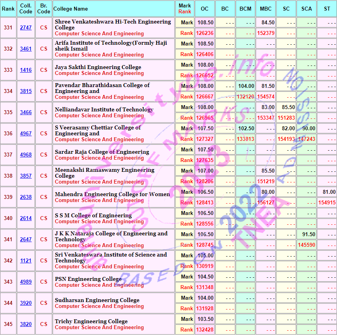Image resolution: width=337 pixels, height=335 pixels.
Task: Select college code 4967 link
Action: pyautogui.click(x=26, y=134)
